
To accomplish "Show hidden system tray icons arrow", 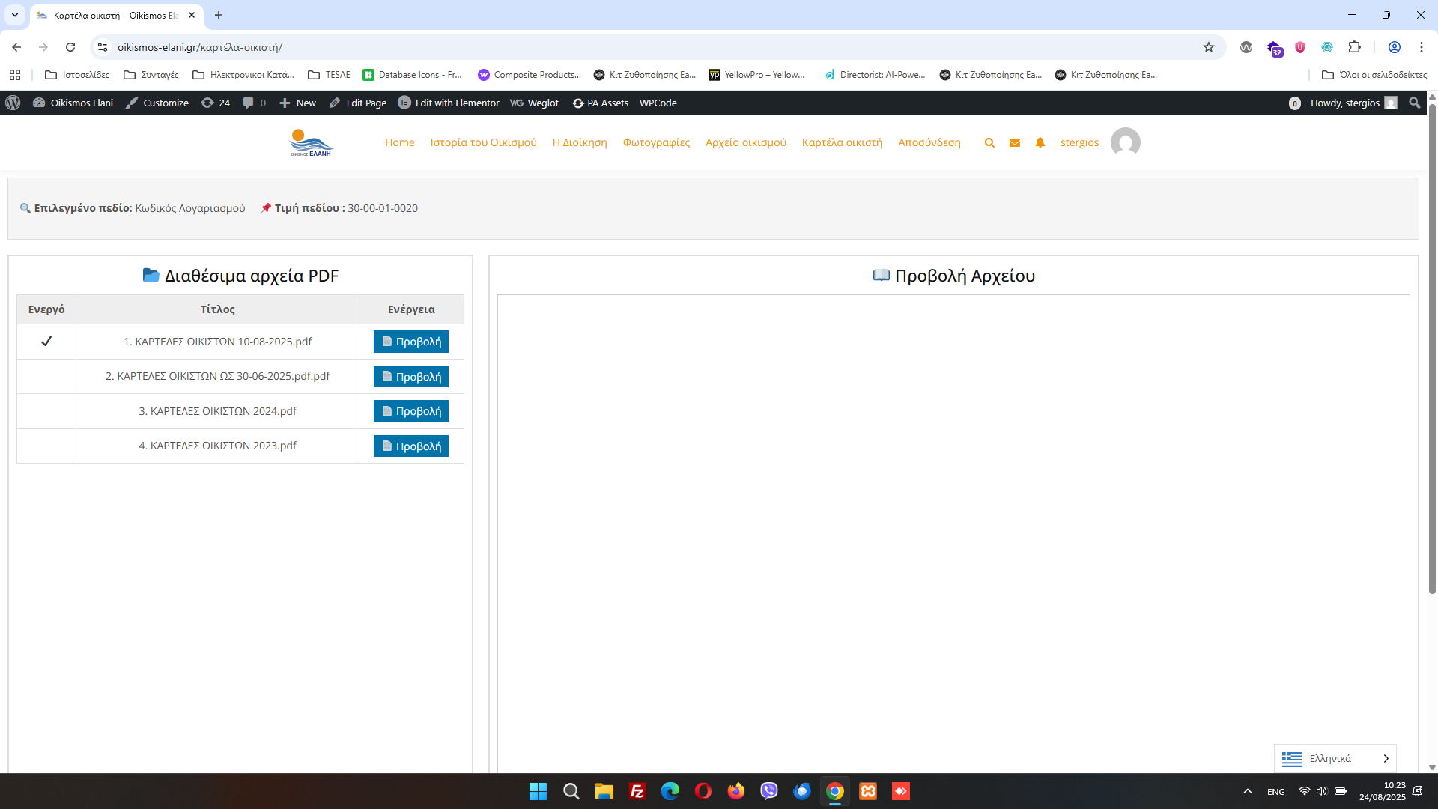I will coord(1248,791).
